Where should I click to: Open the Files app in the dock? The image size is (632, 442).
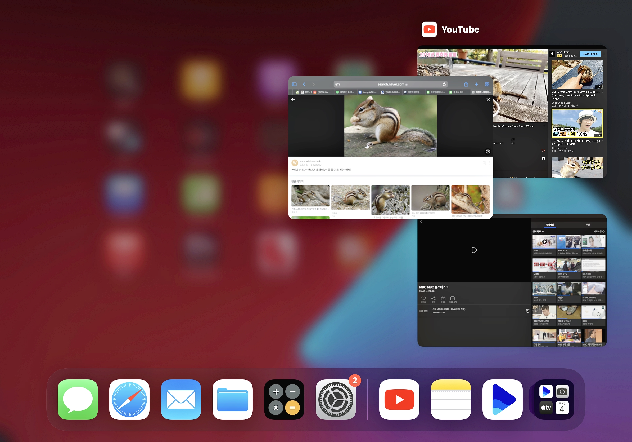pyautogui.click(x=233, y=399)
